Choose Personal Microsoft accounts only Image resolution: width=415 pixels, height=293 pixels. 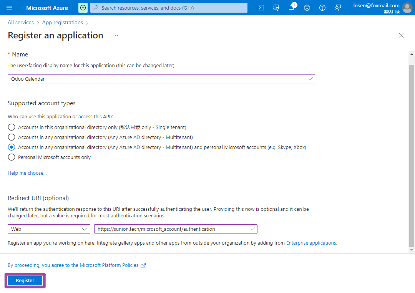[x=12, y=157]
